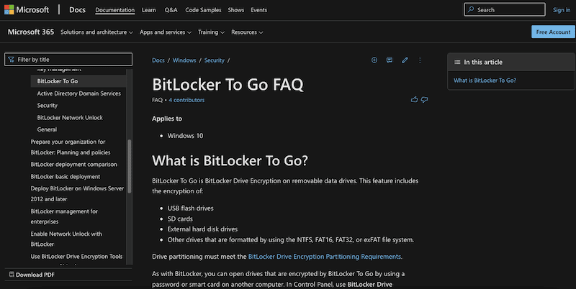
Task: Open BitLocker Network Unlock item
Action: click(70, 117)
